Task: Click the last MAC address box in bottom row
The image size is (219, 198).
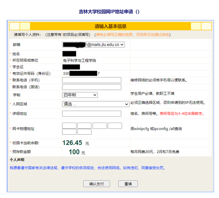Action: point(84,132)
